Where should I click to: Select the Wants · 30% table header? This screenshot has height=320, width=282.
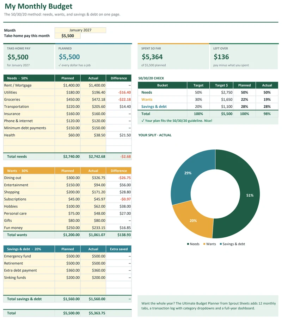click(29, 171)
